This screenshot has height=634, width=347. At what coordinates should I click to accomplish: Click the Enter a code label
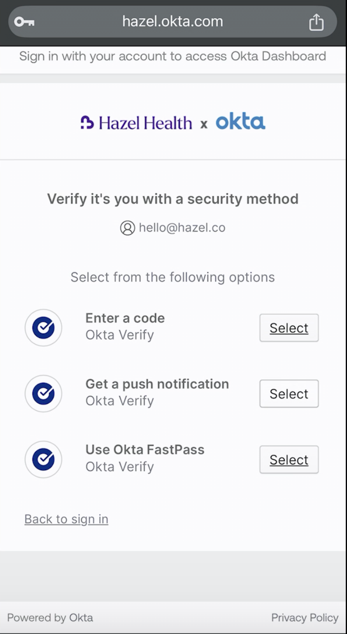(125, 318)
